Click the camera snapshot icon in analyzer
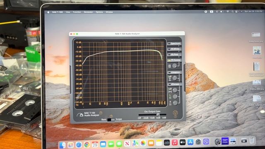265x149 pixels. pos(175,113)
